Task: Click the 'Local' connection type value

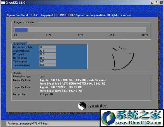Action: click(42, 76)
